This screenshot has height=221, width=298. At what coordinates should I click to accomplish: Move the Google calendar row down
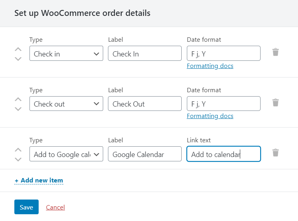click(18, 159)
